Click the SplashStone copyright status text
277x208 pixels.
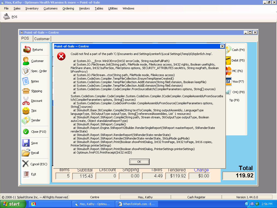tap(35, 197)
